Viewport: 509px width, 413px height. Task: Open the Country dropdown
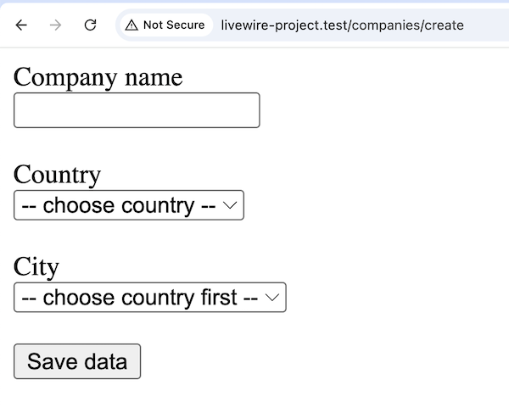pos(129,205)
